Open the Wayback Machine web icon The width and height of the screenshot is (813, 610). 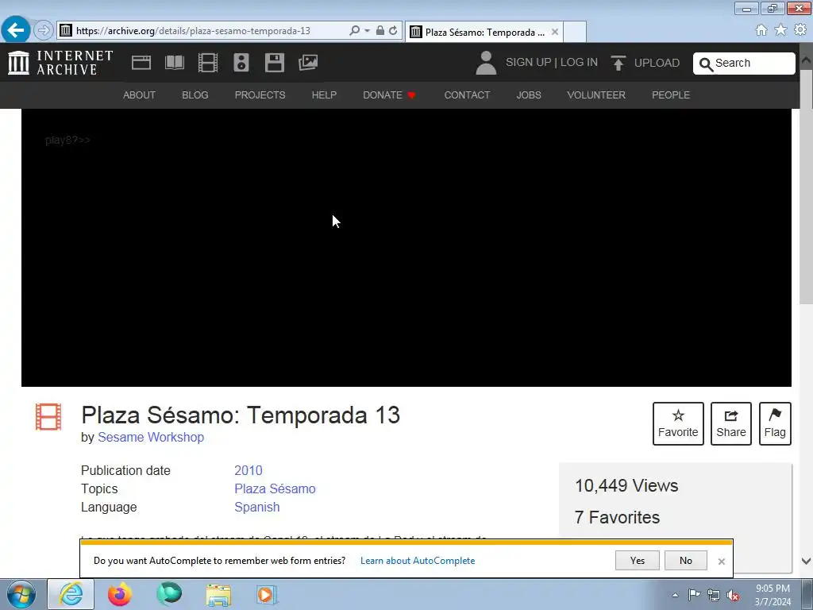click(x=141, y=63)
